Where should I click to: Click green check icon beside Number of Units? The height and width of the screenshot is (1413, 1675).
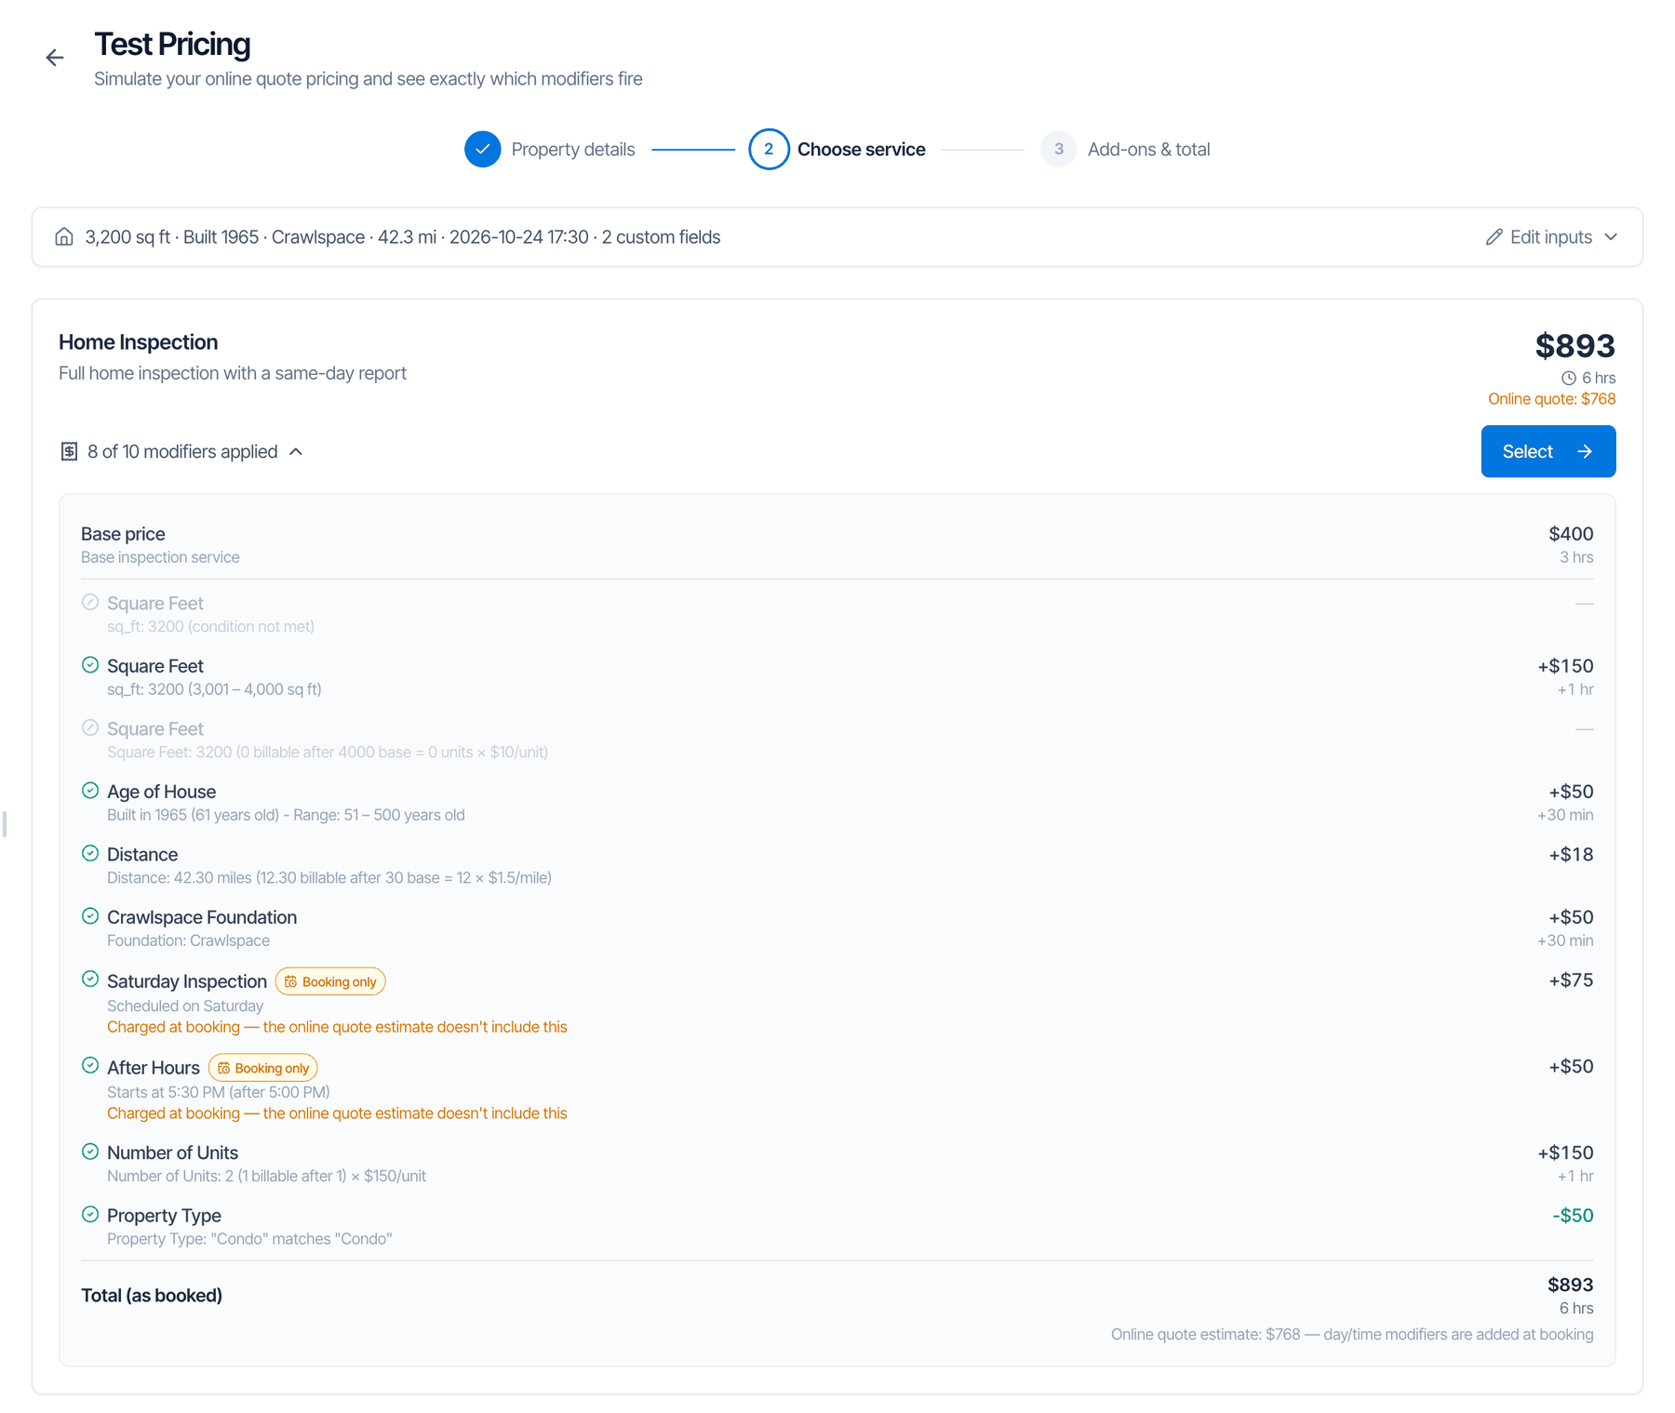click(90, 1152)
